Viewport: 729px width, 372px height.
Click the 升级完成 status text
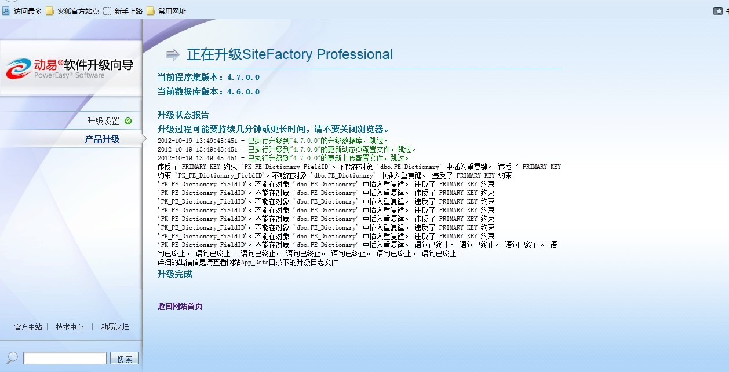(174, 274)
